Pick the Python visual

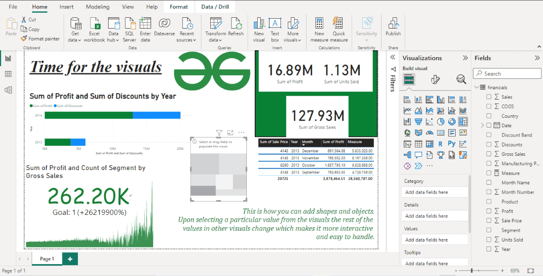452,143
